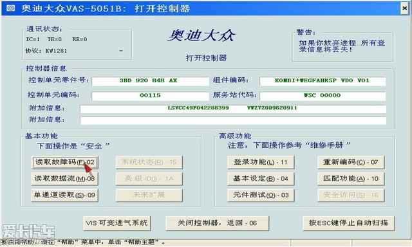The width and height of the screenshot is (412, 247).
Task: Click the empty second 附加信息 field
Action: 233,120
